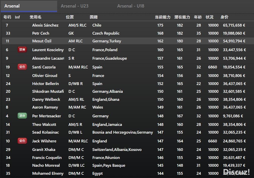The image size is (254, 178).
Task: Select player Danny Welbeck
Action: pos(46,100)
